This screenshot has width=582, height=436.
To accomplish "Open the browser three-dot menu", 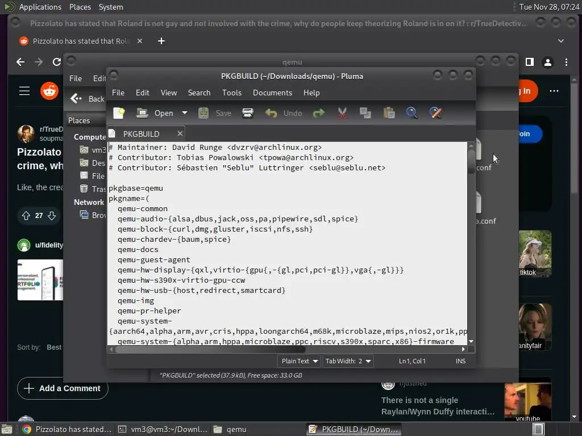I will pos(566,62).
